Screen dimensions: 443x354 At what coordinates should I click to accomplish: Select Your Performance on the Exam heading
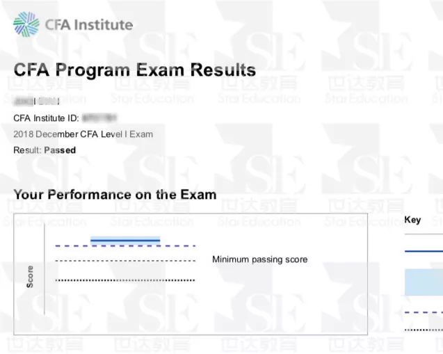(115, 195)
